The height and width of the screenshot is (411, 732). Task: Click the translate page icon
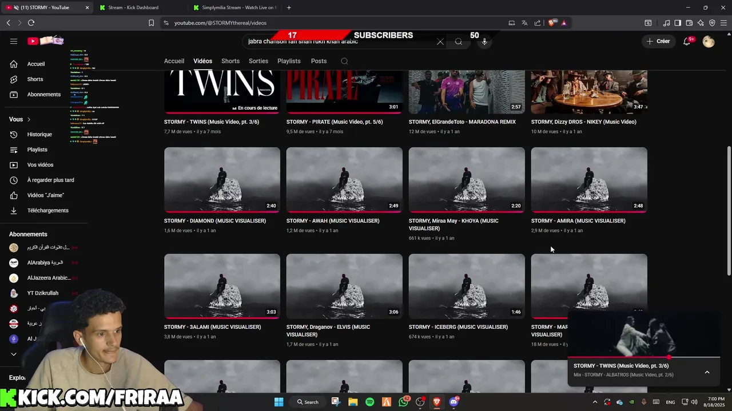click(524, 23)
